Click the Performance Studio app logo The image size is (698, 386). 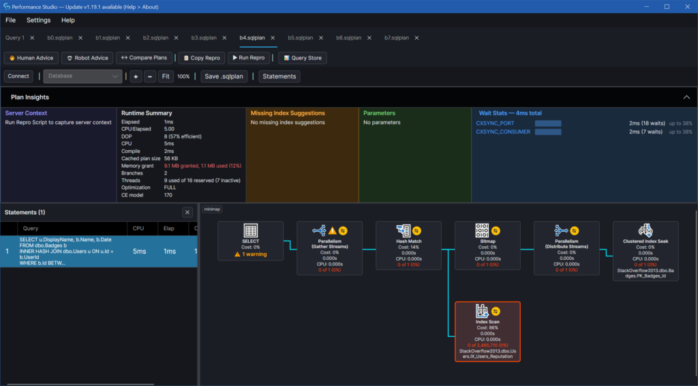point(7,7)
